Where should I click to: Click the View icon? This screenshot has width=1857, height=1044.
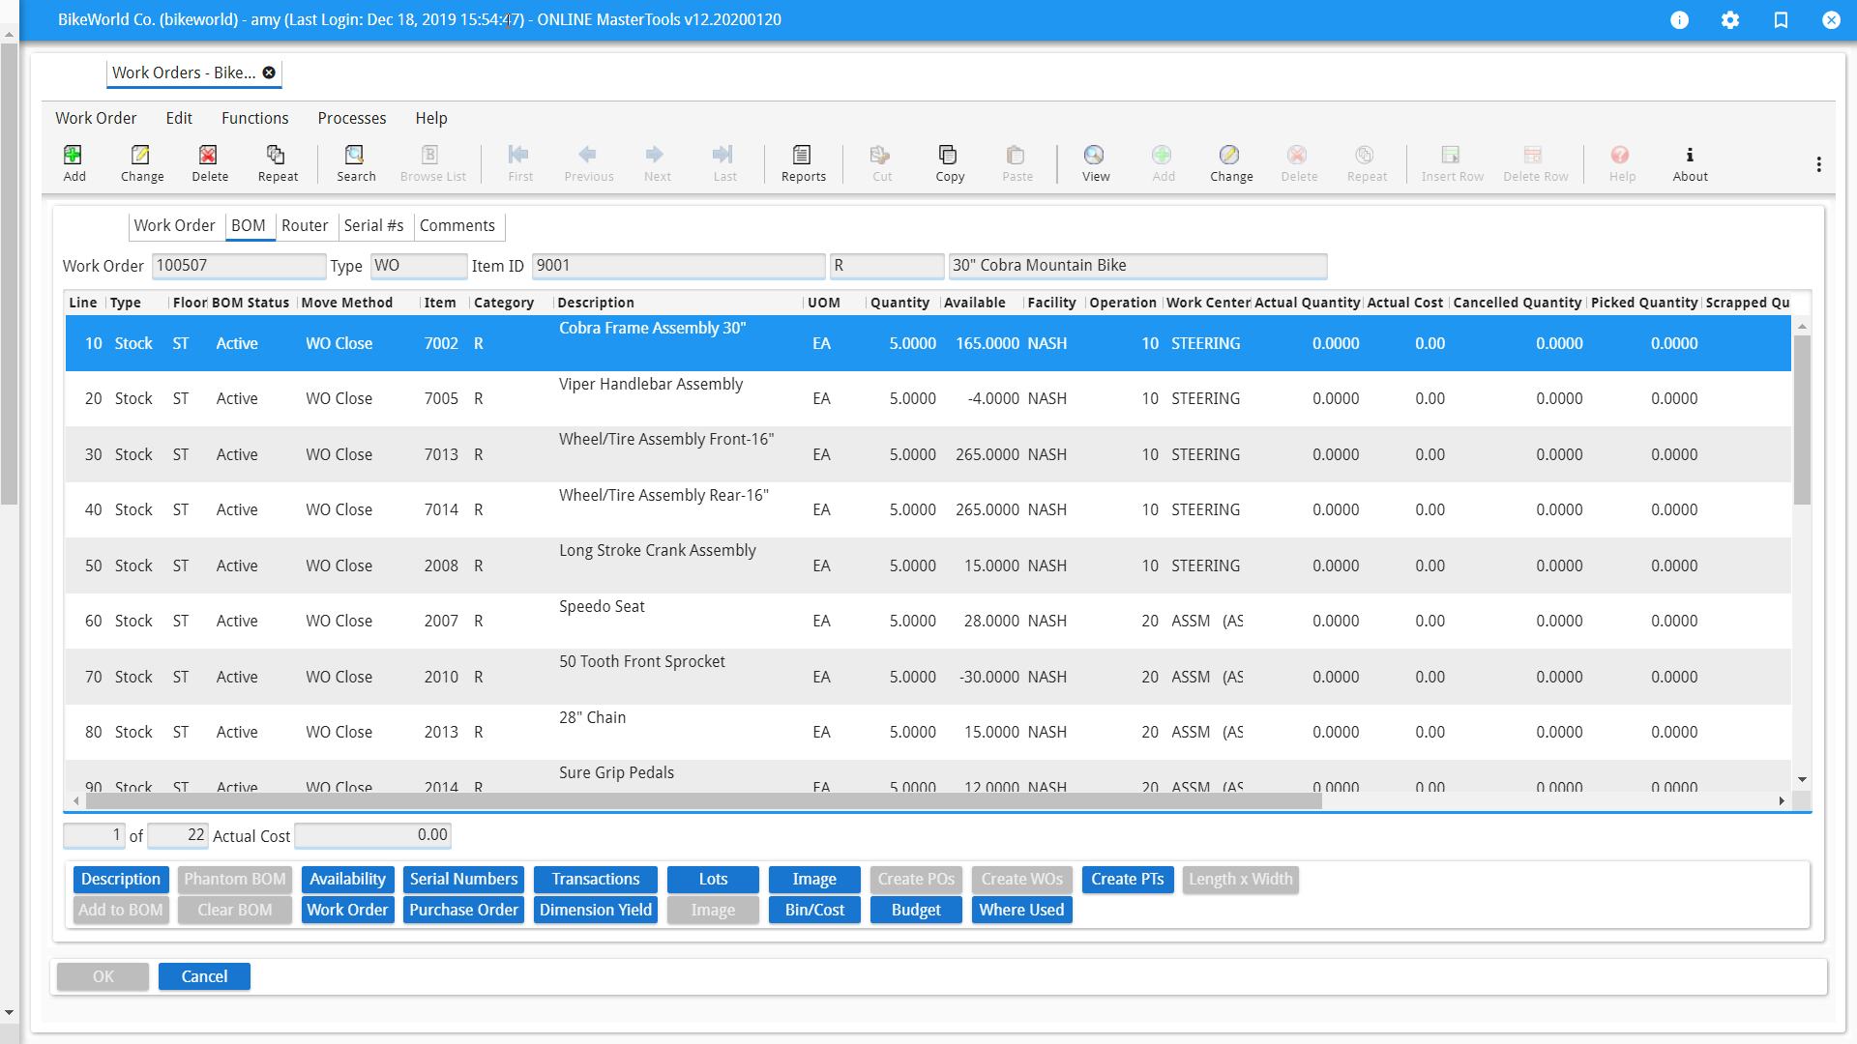pyautogui.click(x=1095, y=162)
